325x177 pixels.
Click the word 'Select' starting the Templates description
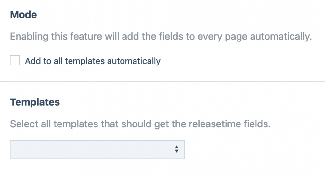click(21, 124)
